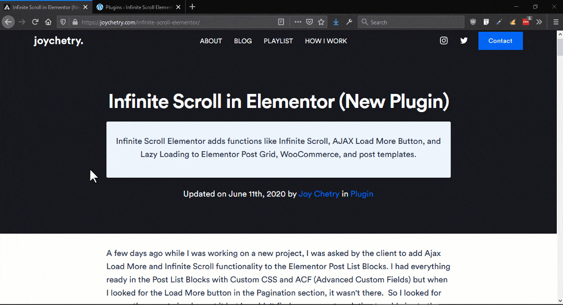Open developer wrench tools icon
The height and width of the screenshot is (305, 563).
(349, 22)
